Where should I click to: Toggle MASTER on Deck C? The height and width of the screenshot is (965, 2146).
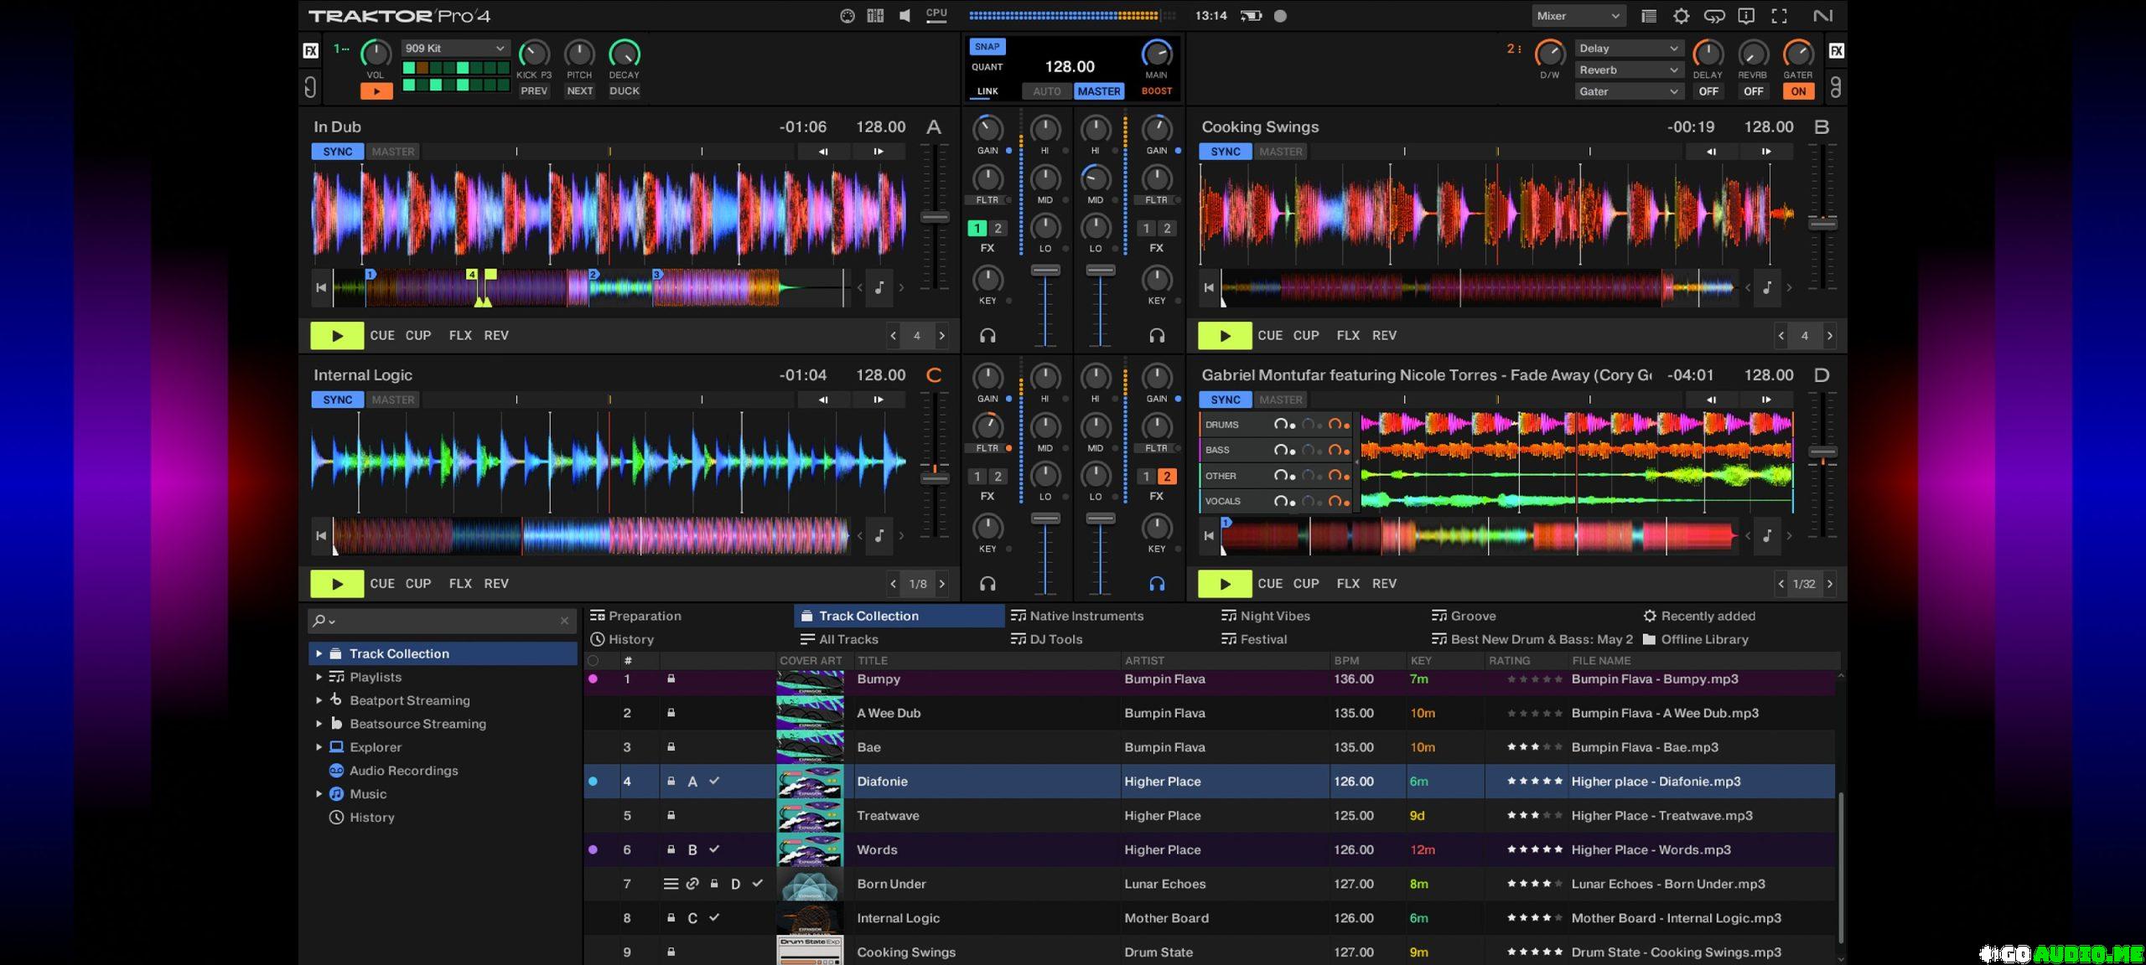click(393, 400)
